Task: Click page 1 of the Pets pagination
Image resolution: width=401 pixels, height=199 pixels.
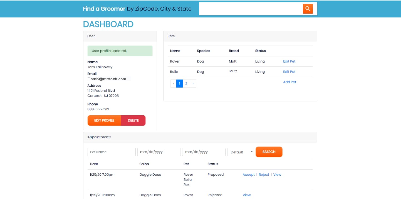Action: 180,83
